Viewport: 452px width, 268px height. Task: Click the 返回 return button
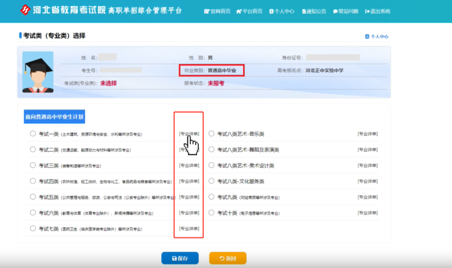click(x=227, y=258)
